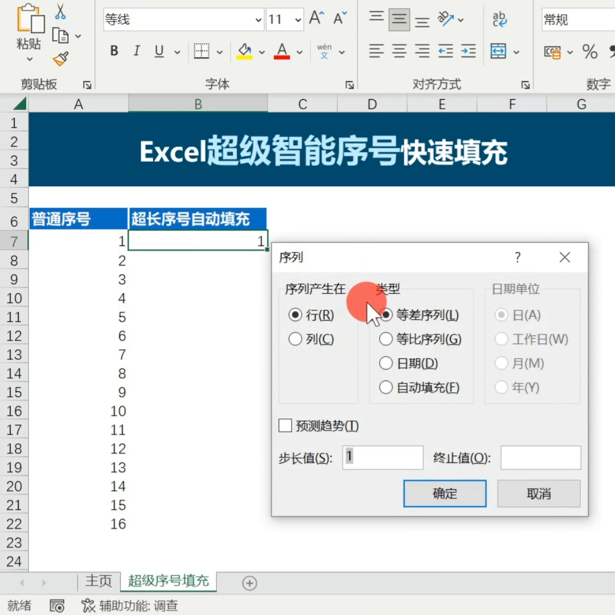Toggle Bold formatting

pos(114,51)
